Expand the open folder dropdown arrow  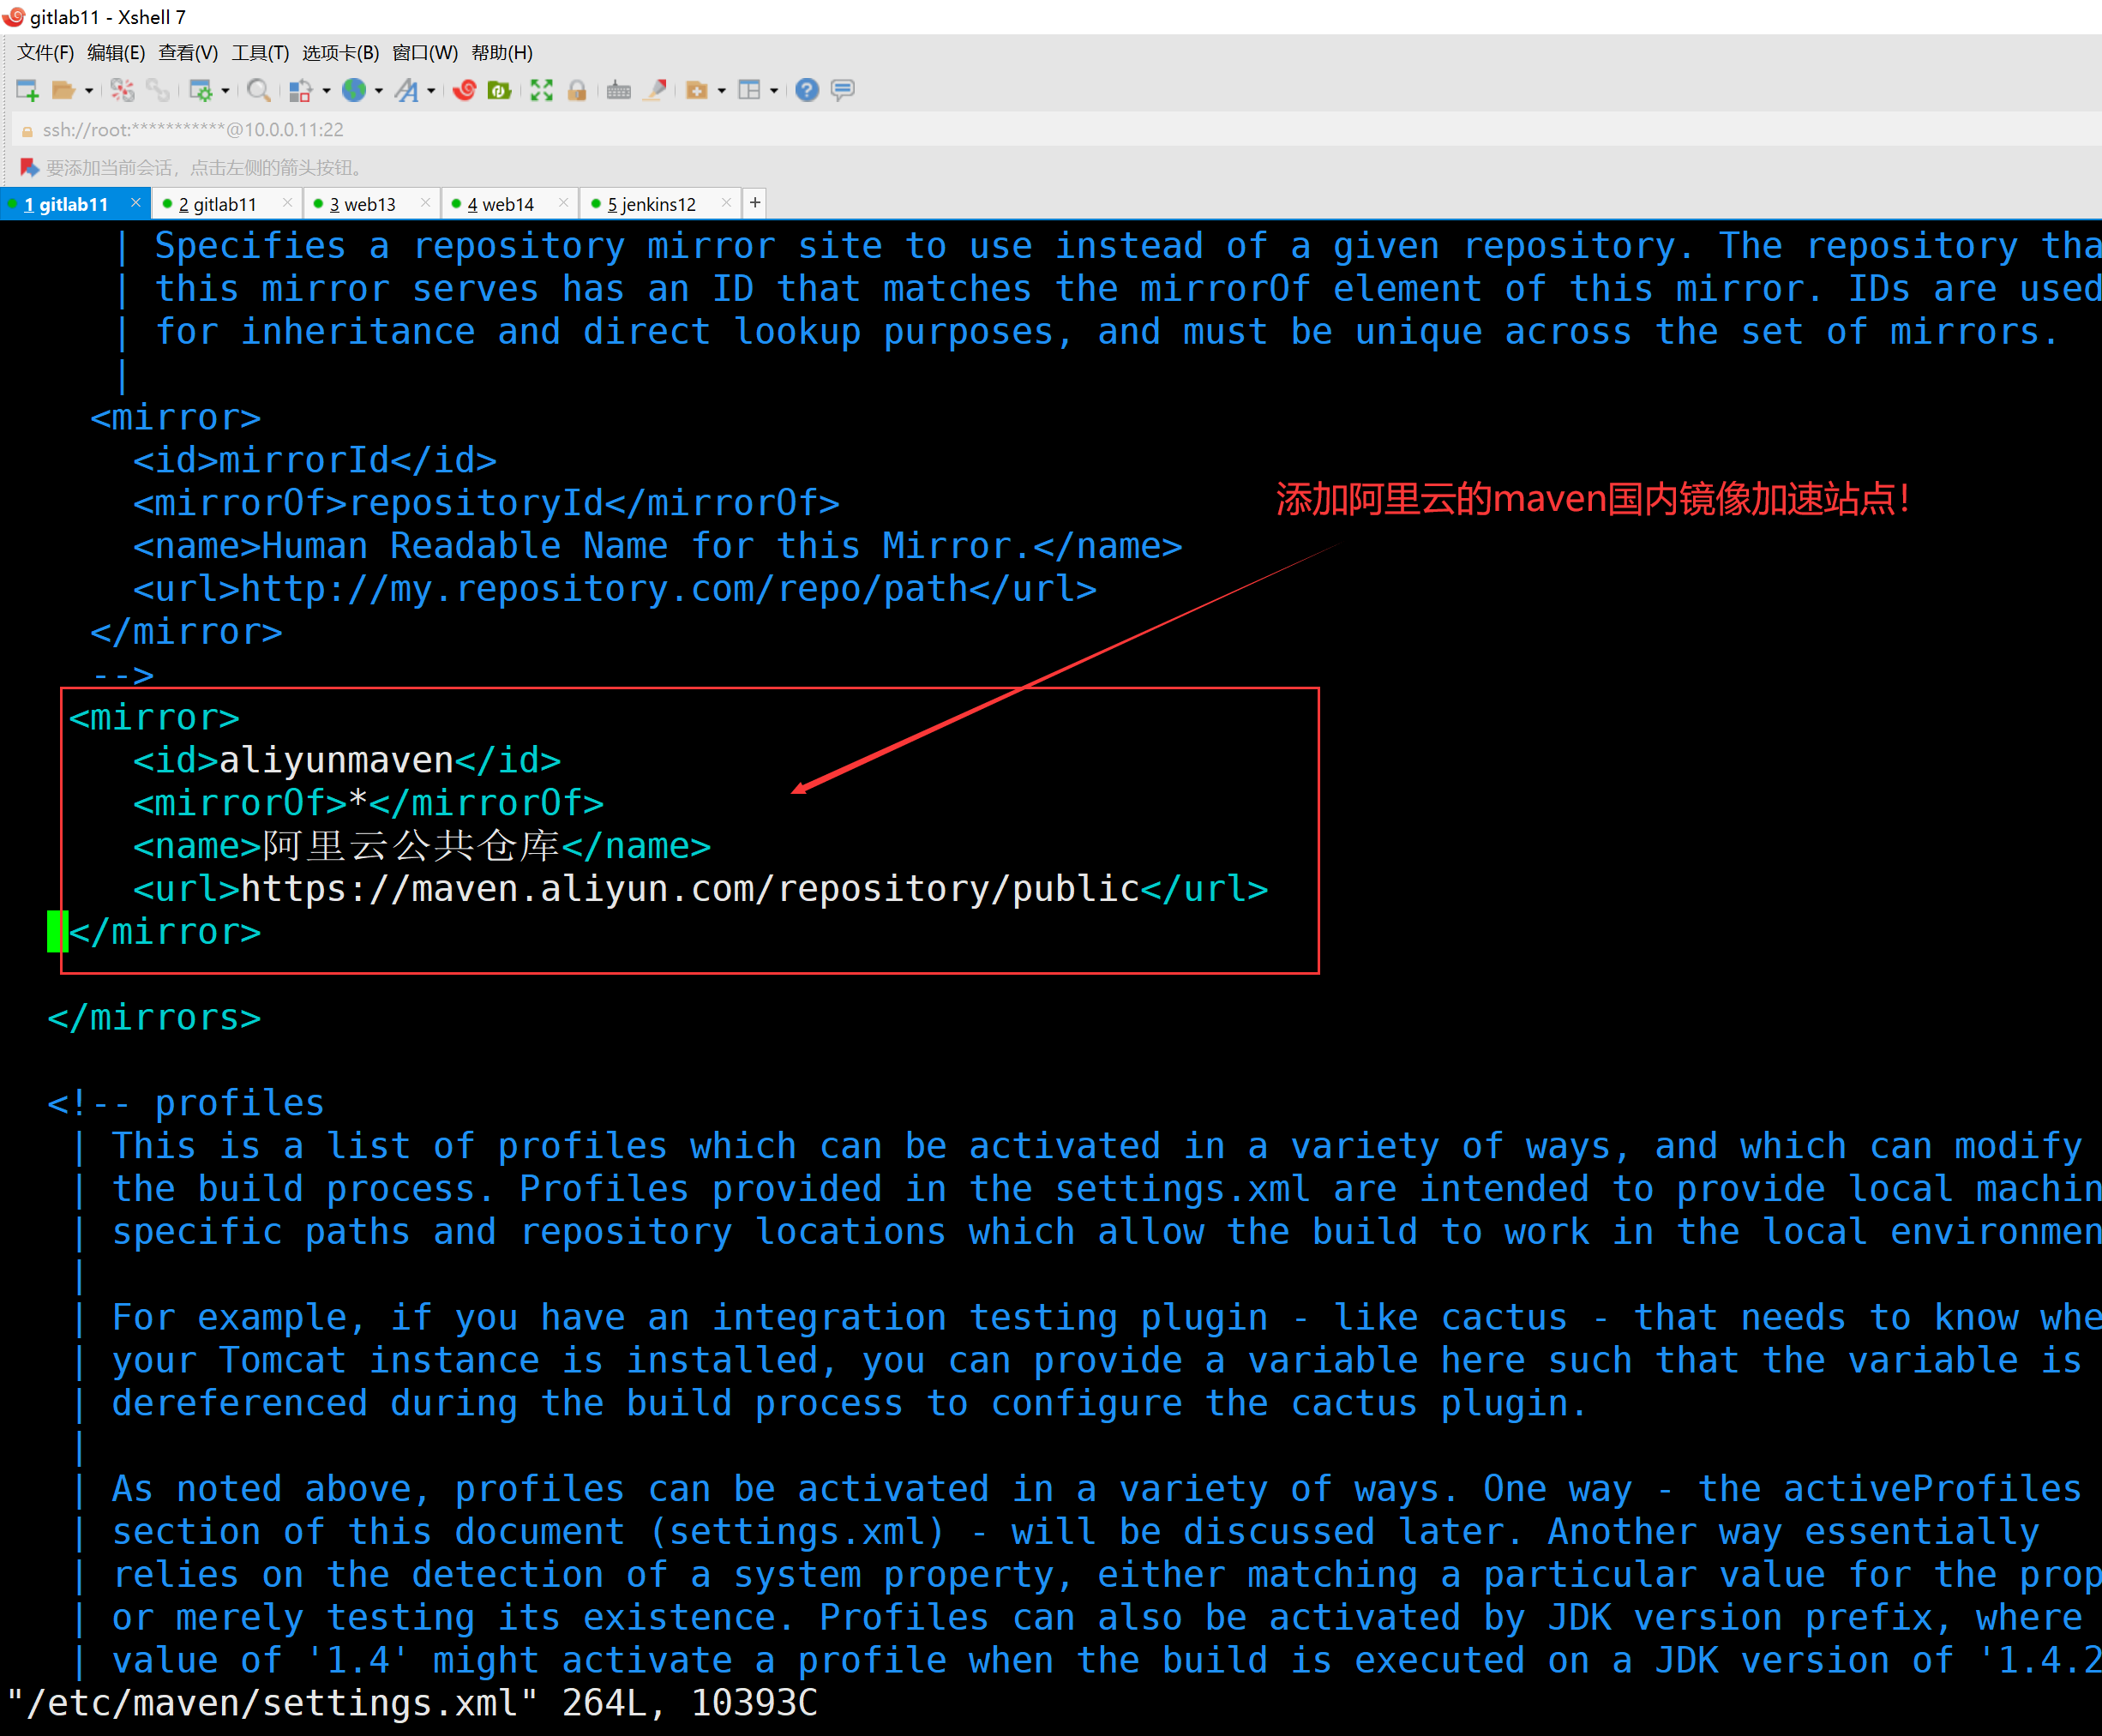pyautogui.click(x=89, y=91)
